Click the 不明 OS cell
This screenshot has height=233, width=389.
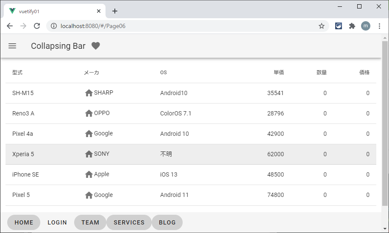coord(166,154)
